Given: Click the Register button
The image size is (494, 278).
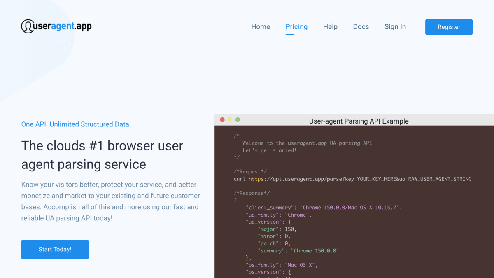Looking at the screenshot, I should click(x=449, y=27).
